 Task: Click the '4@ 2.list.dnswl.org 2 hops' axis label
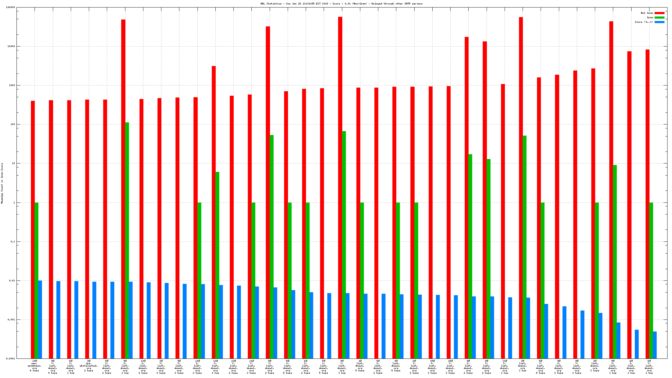point(378,367)
